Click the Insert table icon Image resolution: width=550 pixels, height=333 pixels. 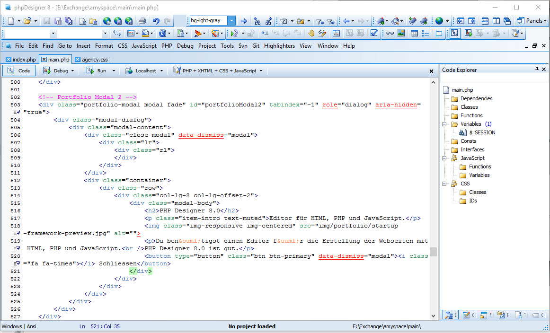coord(414,33)
